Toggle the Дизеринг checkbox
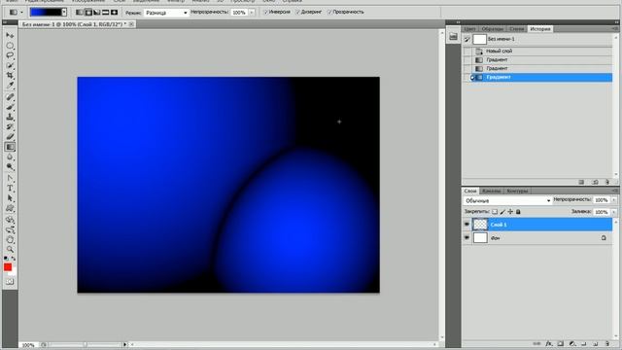Viewport: 622px width, 350px height. pyautogui.click(x=298, y=13)
